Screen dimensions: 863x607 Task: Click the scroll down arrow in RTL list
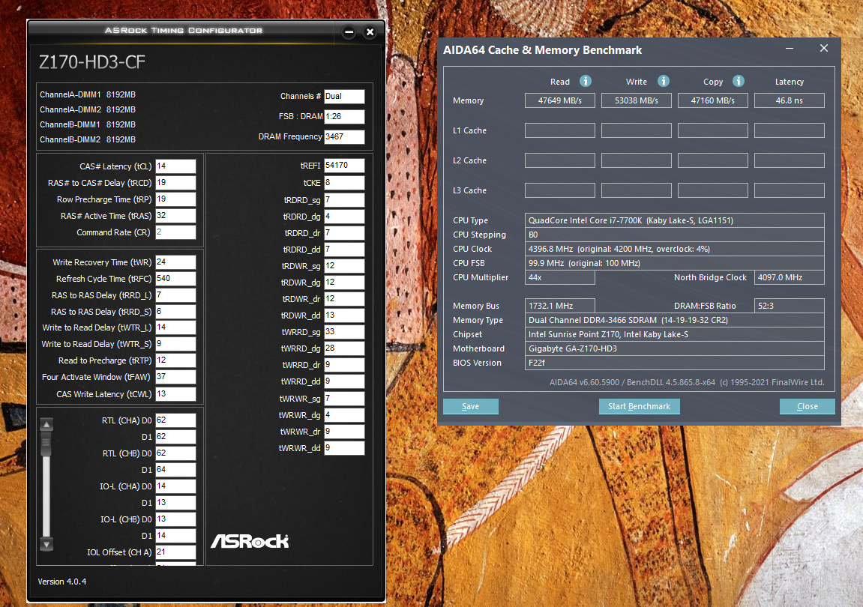(46, 544)
